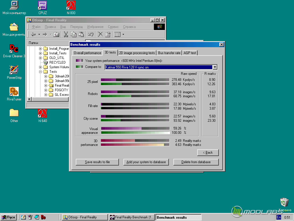Switch to the AGP test tab
The image size is (294, 221).
tap(190, 53)
